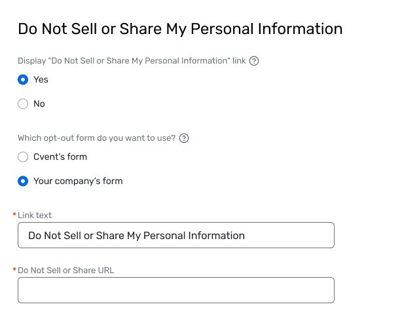Click the "Cvent's form" label text
The height and width of the screenshot is (317, 402).
[60, 157]
